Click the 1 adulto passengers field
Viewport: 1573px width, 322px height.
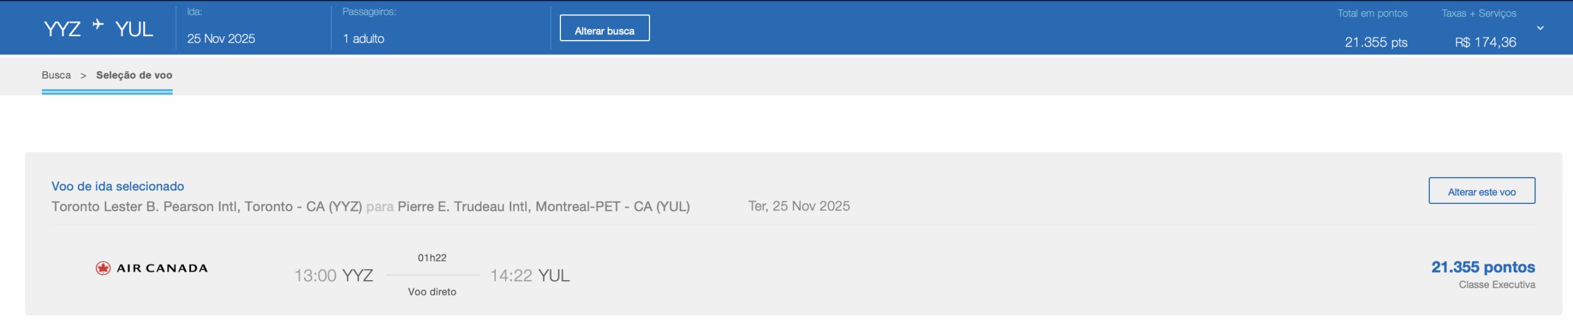pos(363,39)
